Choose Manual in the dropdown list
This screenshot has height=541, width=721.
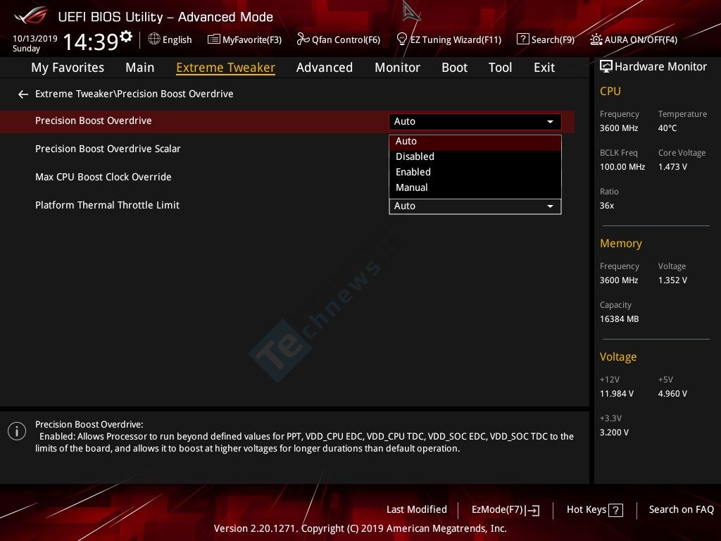coord(475,187)
